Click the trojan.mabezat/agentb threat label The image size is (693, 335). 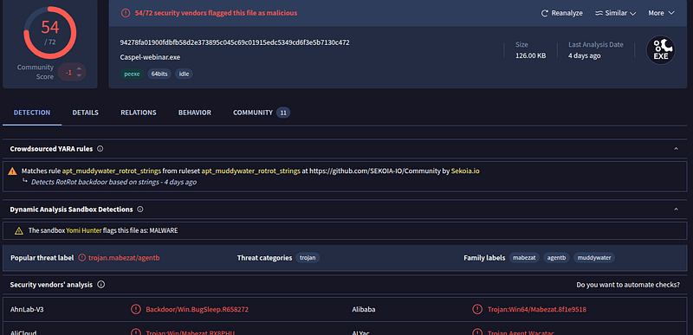(124, 258)
